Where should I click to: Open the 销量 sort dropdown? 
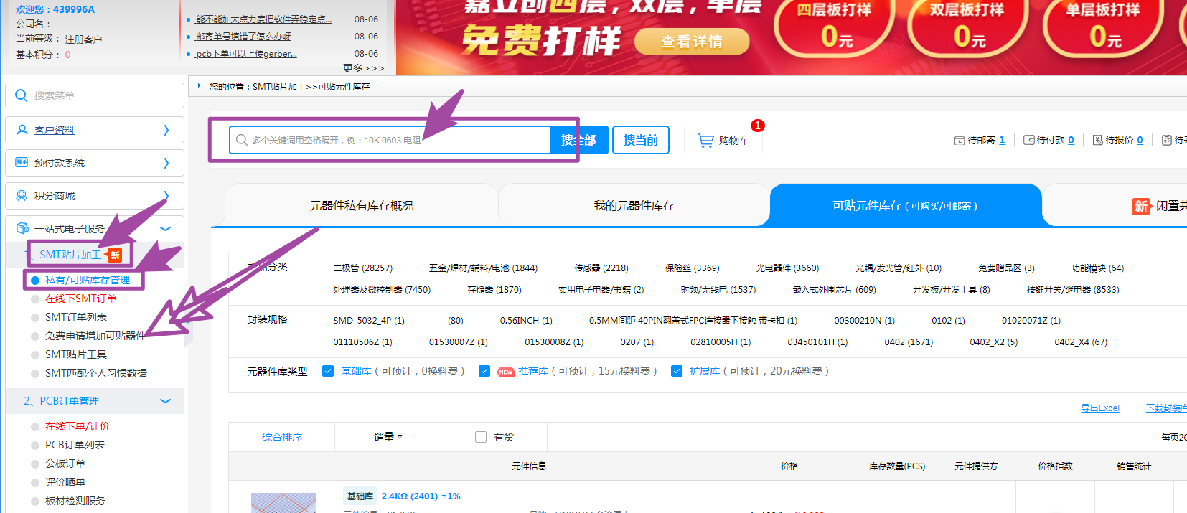[388, 437]
